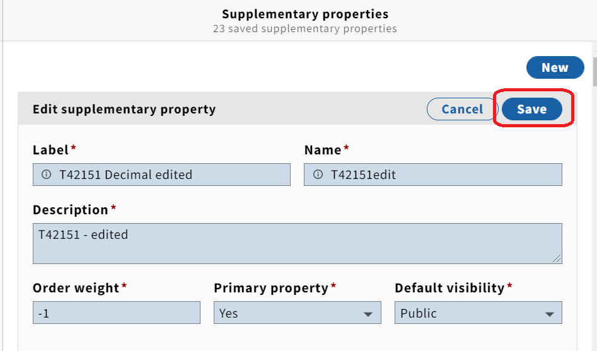Image resolution: width=597 pixels, height=351 pixels.
Task: Open the Primary property dropdown showing Yes
Action: pyautogui.click(x=298, y=313)
